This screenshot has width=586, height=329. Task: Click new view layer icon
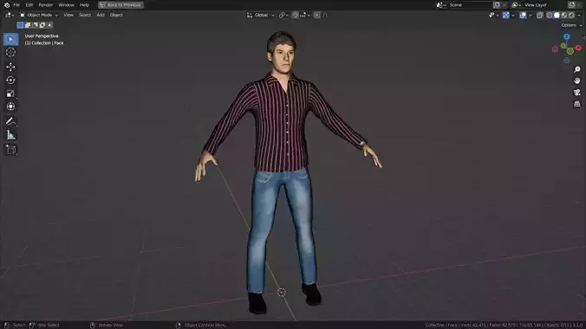tap(572, 5)
